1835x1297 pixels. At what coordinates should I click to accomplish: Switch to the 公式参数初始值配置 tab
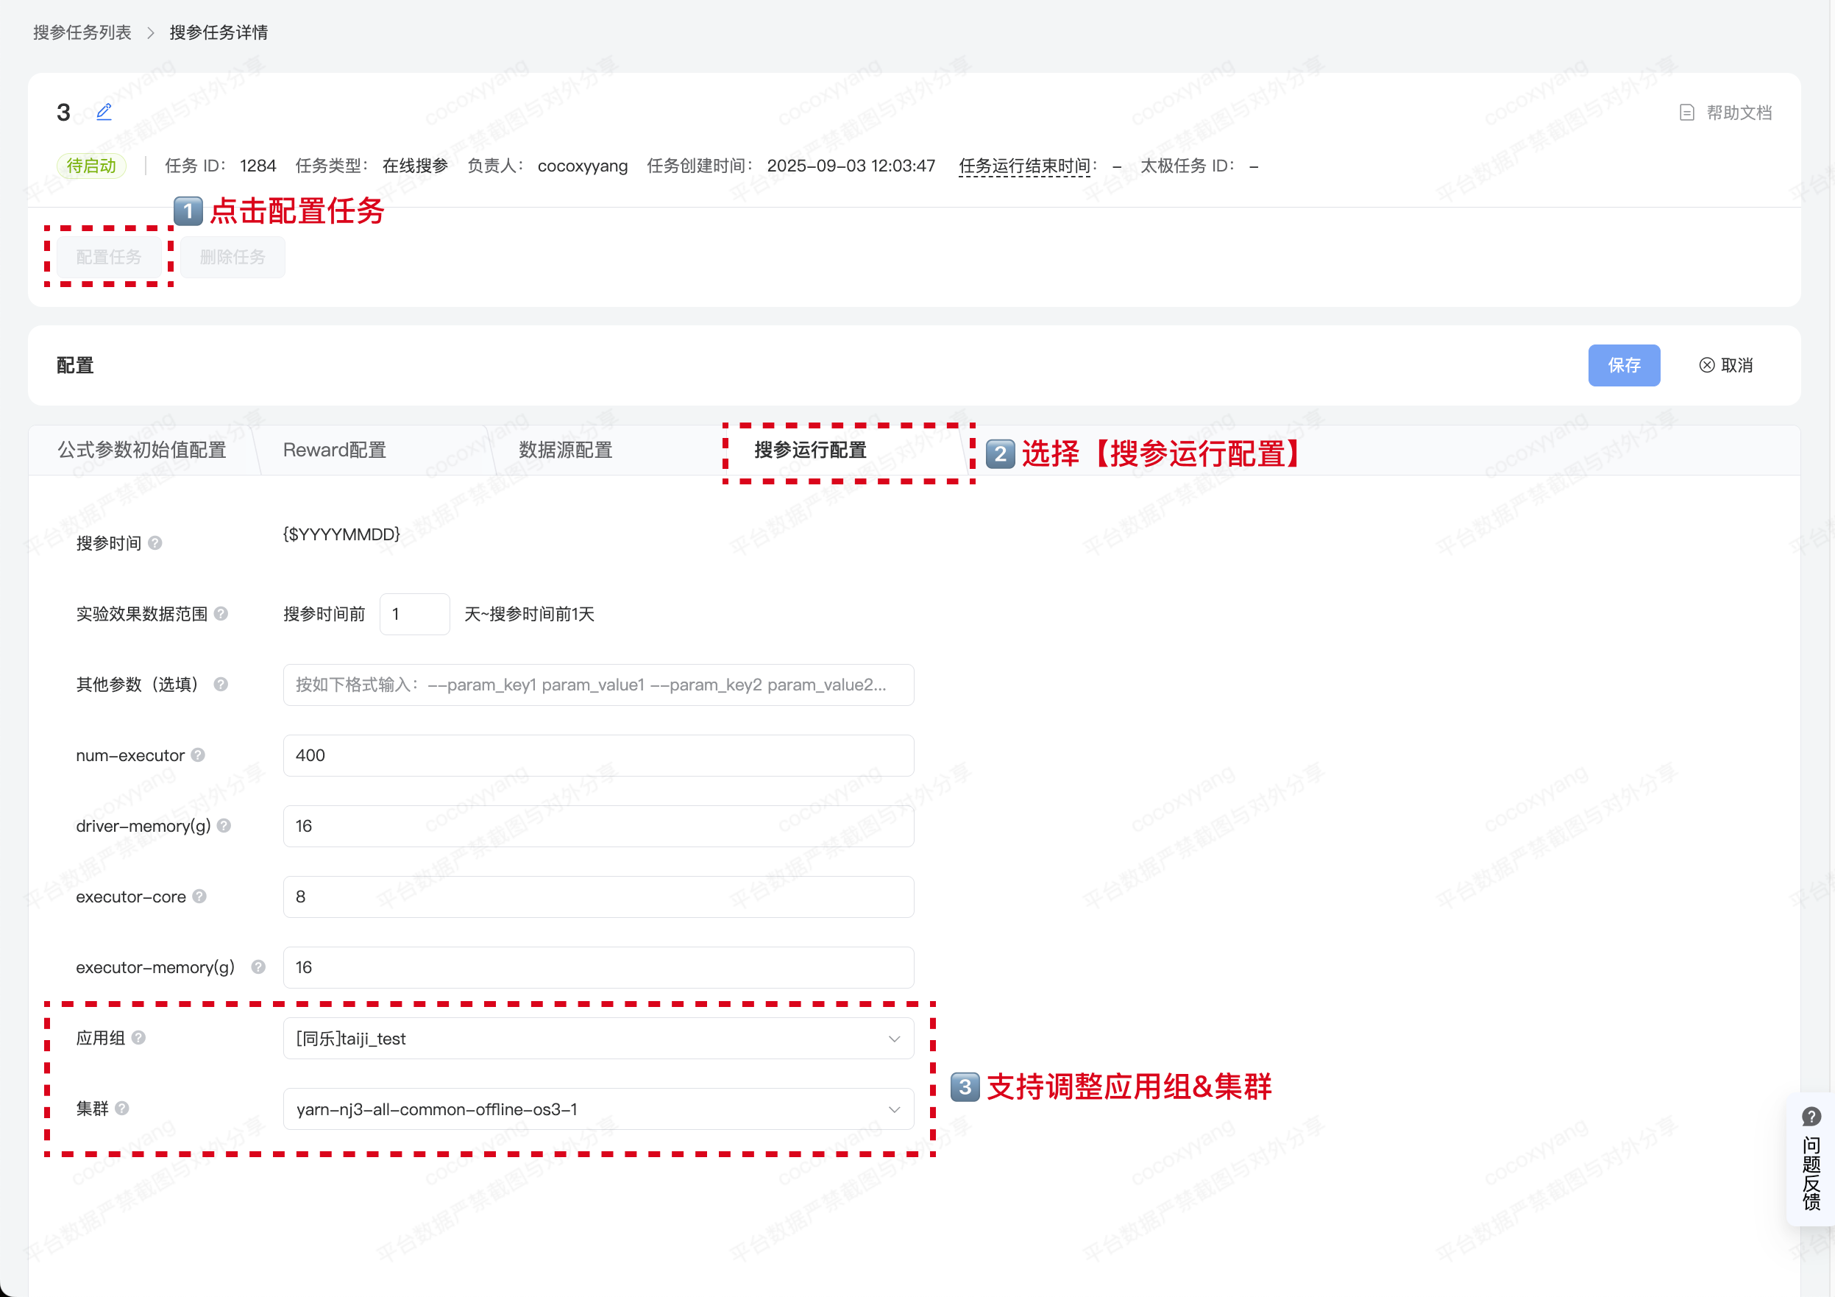click(142, 450)
